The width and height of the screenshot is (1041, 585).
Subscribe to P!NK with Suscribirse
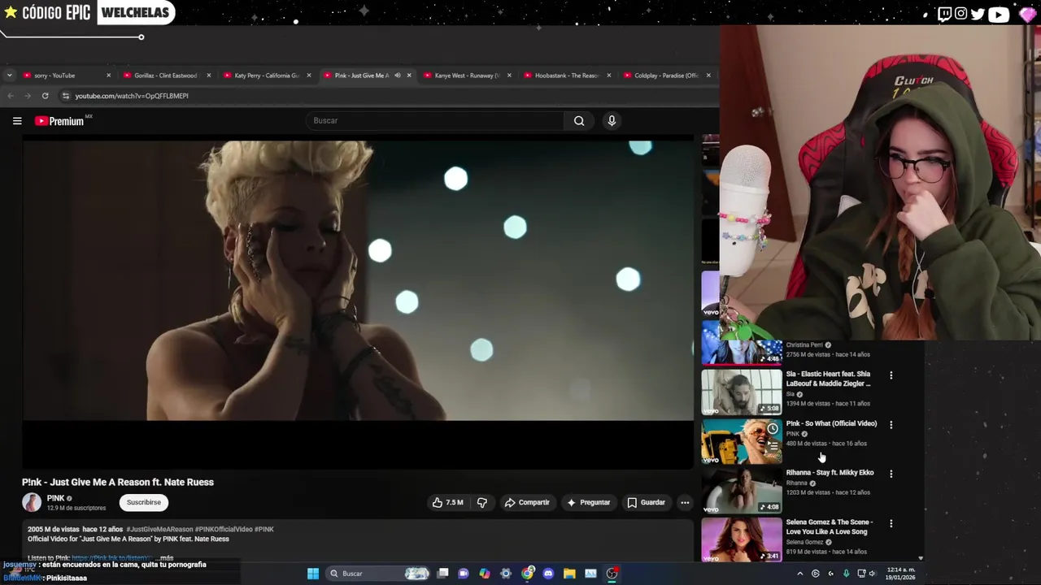[144, 503]
